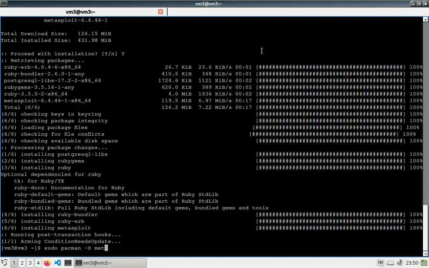Click the '(3/6) installing ruby' line
Image resolution: width=429 pixels, height=268 pixels.
click(x=212, y=167)
